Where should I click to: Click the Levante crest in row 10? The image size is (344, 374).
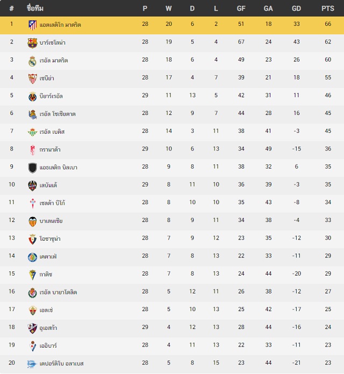coord(32,186)
